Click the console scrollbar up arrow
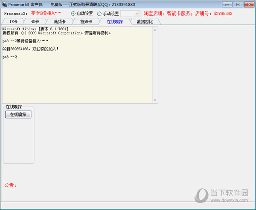Image resolution: width=256 pixels, height=210 pixels. click(155, 30)
